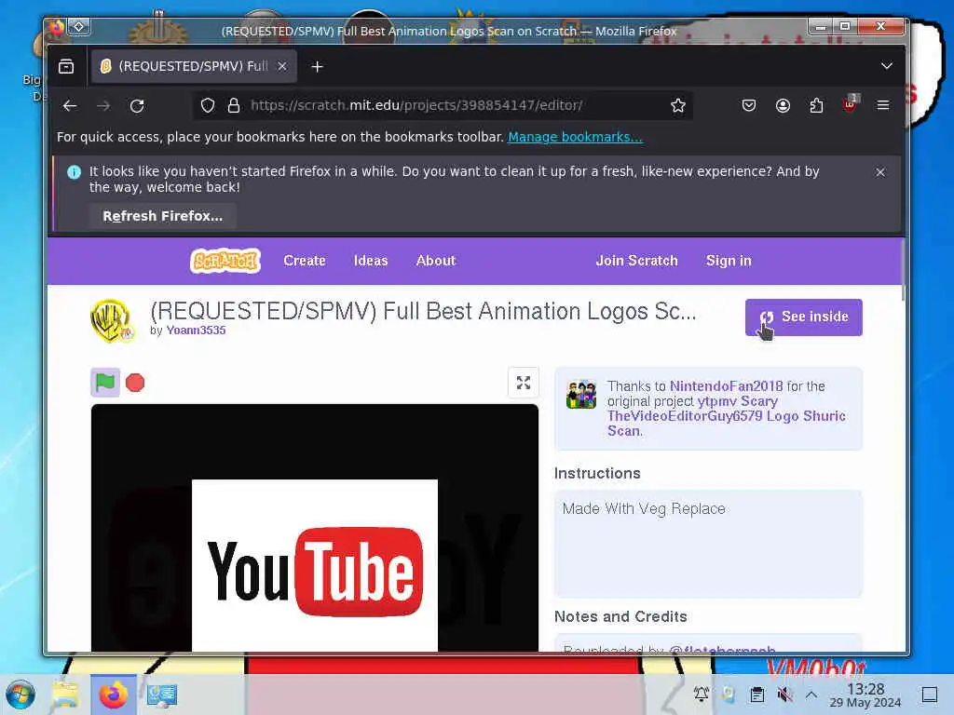Click the uBlock Origin extension icon
This screenshot has width=954, height=715.
850,104
